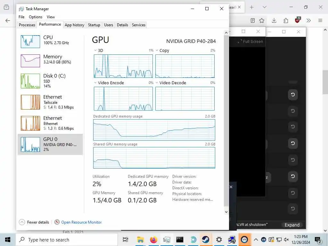Viewport: 328px width, 246px height.
Task: Click the NVIDIA GRID P40-2B4 GPU name
Action: point(191,41)
